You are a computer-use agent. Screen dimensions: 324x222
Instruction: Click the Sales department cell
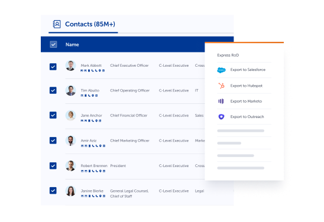click(x=199, y=115)
